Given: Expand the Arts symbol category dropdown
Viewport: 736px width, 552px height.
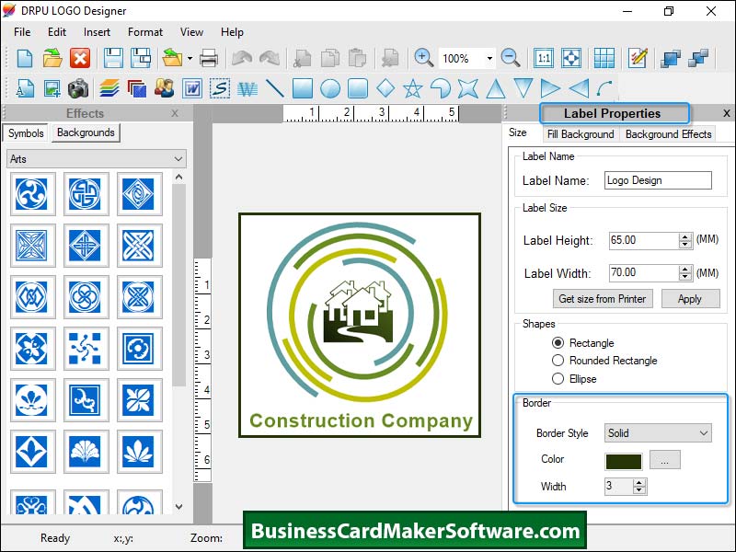Looking at the screenshot, I should pos(97,159).
